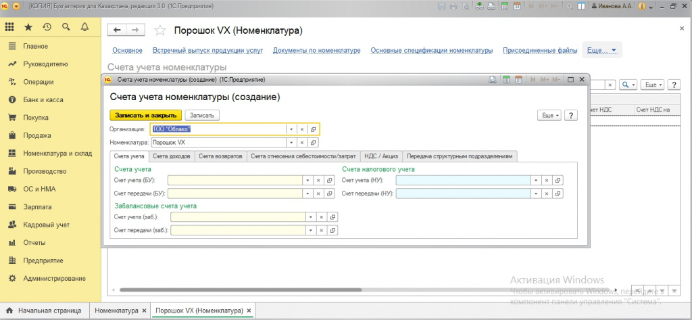Go forward with the right arrow button
Screen dimensions: 692x320
pos(135,30)
